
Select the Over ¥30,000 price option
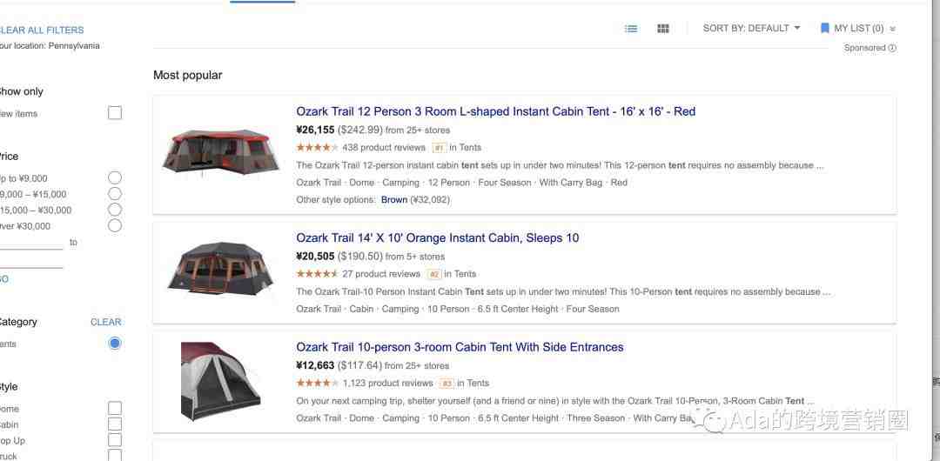pos(115,225)
